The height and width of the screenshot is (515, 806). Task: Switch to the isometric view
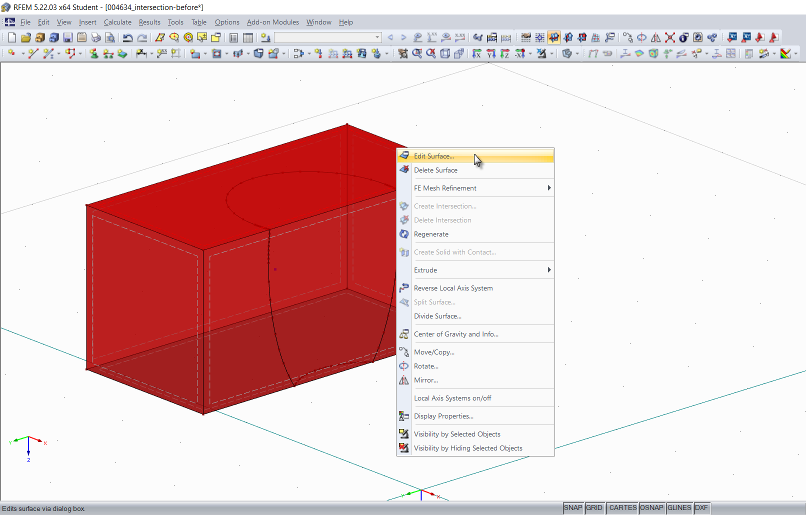coord(446,53)
